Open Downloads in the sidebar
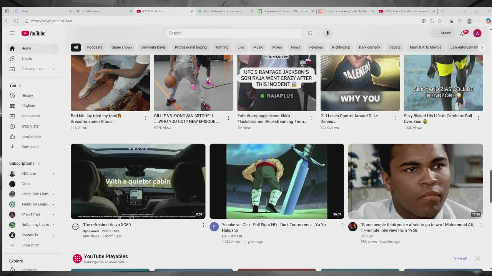 [x=33, y=147]
